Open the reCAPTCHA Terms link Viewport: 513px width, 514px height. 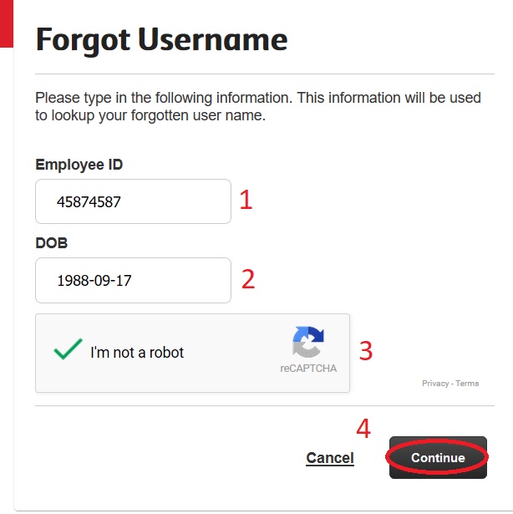point(467,384)
